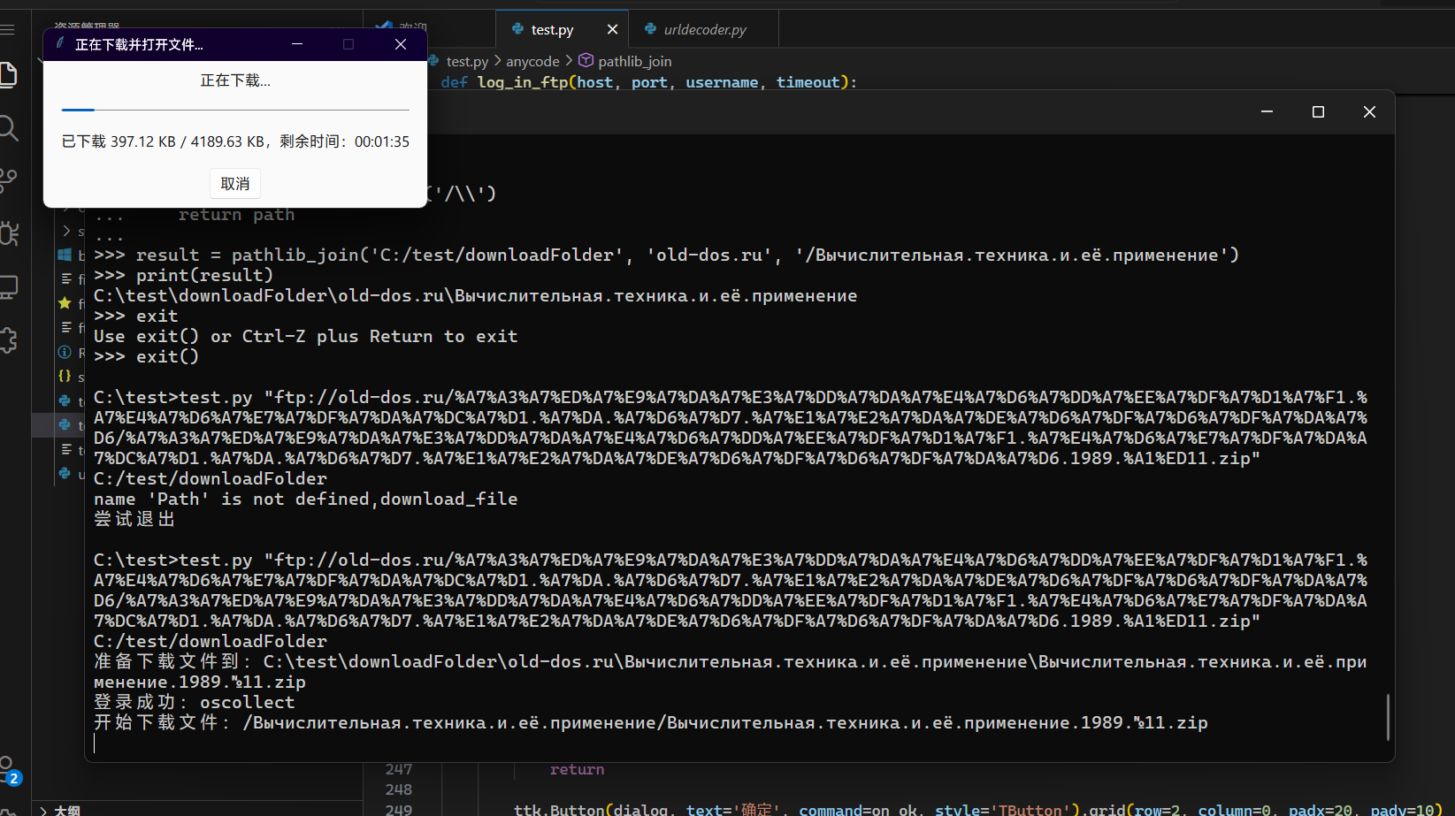Open the Search view in activity bar
1455x816 pixels.
tap(9, 128)
